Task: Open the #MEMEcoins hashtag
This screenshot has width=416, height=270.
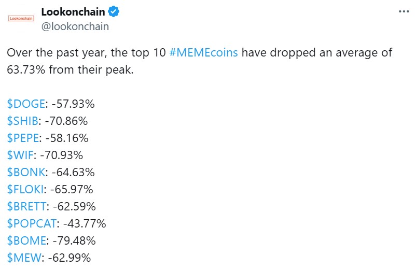Action: (203, 53)
